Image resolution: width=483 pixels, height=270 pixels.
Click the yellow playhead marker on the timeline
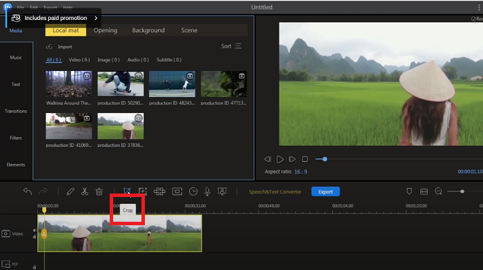tap(44, 210)
